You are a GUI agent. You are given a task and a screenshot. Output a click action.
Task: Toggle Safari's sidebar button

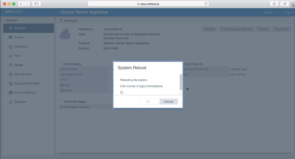pos(36,4)
